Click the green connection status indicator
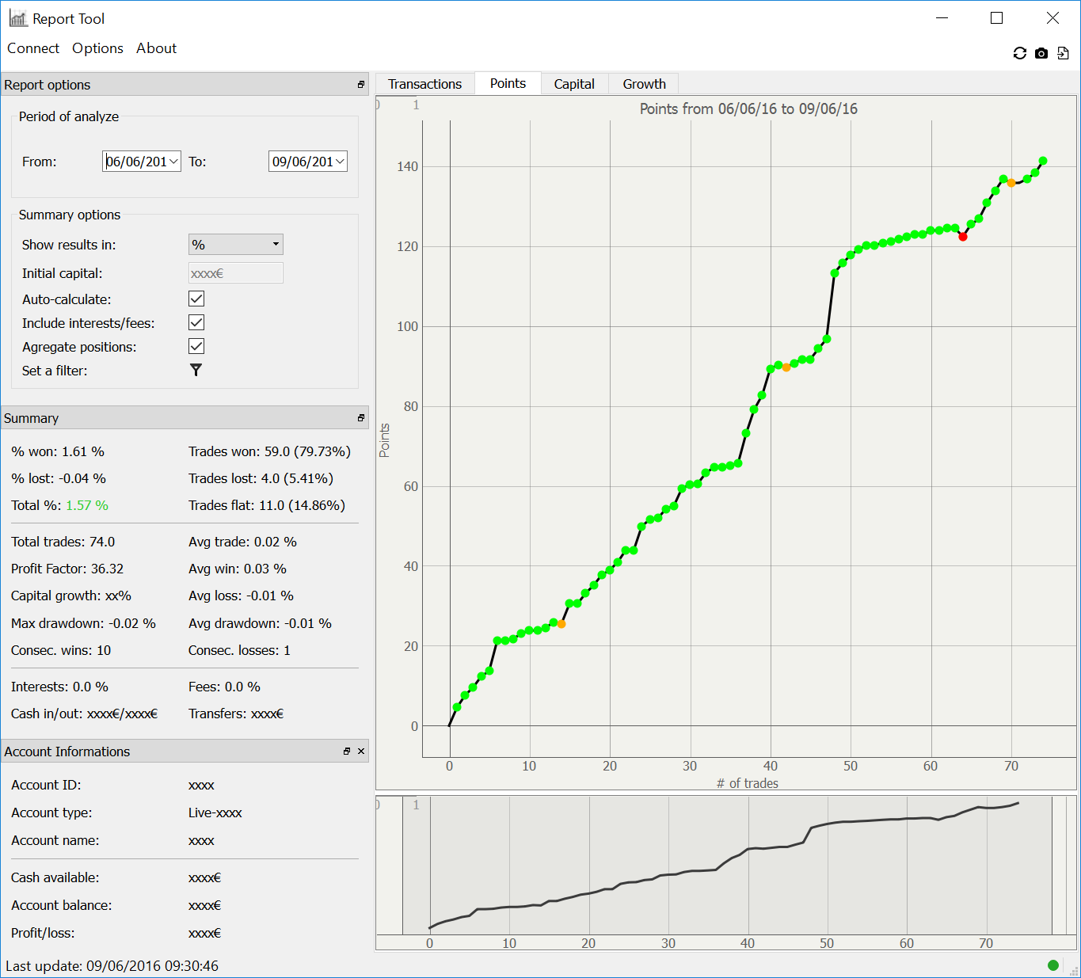 pos(1052,965)
